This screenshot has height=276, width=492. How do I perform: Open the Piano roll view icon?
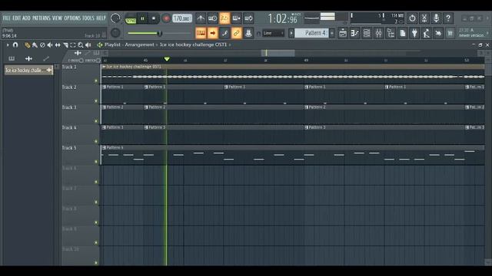[354, 33]
